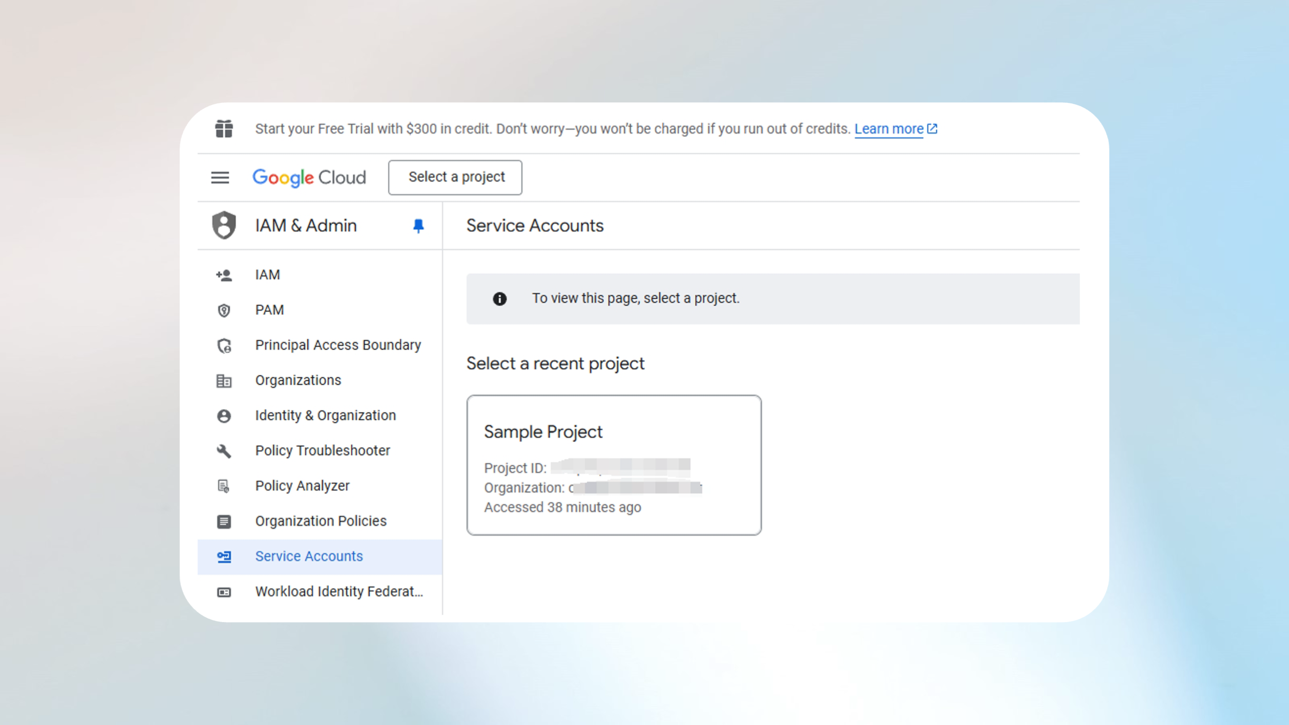
Task: Click the info icon in the notice bar
Action: [499, 298]
